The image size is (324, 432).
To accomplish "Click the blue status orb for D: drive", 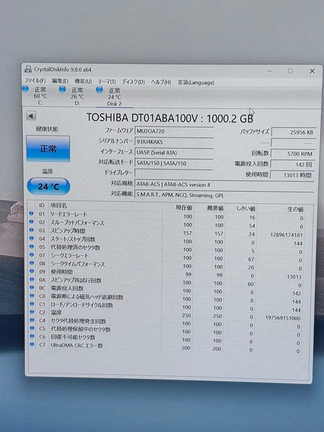I will 63,89.
